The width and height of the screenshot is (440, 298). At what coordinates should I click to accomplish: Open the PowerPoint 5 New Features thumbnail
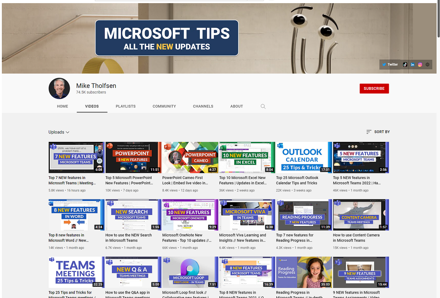coord(133,157)
